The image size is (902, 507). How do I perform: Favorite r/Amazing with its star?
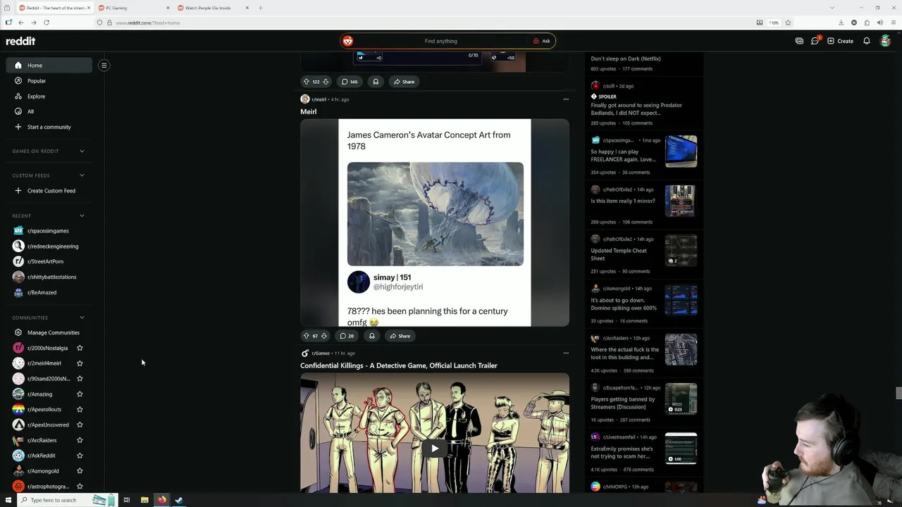point(80,394)
